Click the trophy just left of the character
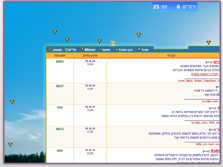Viewport: 223px width, 167px height. click(100, 41)
